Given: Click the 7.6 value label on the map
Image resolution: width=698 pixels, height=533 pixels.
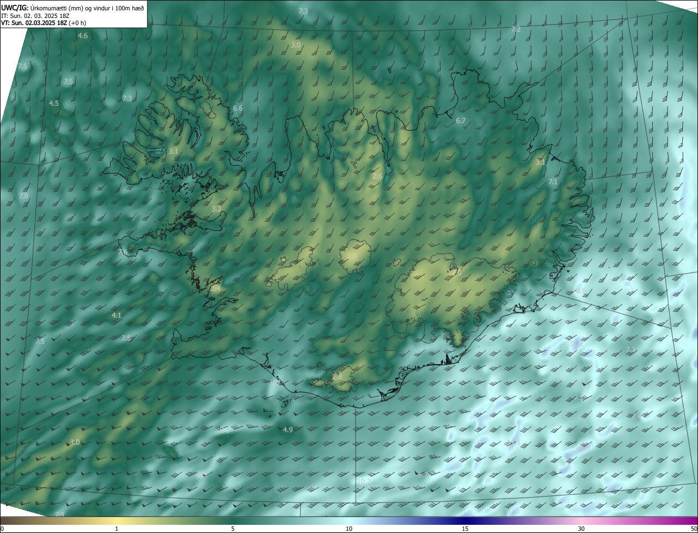Looking at the screenshot, I should point(123,252).
